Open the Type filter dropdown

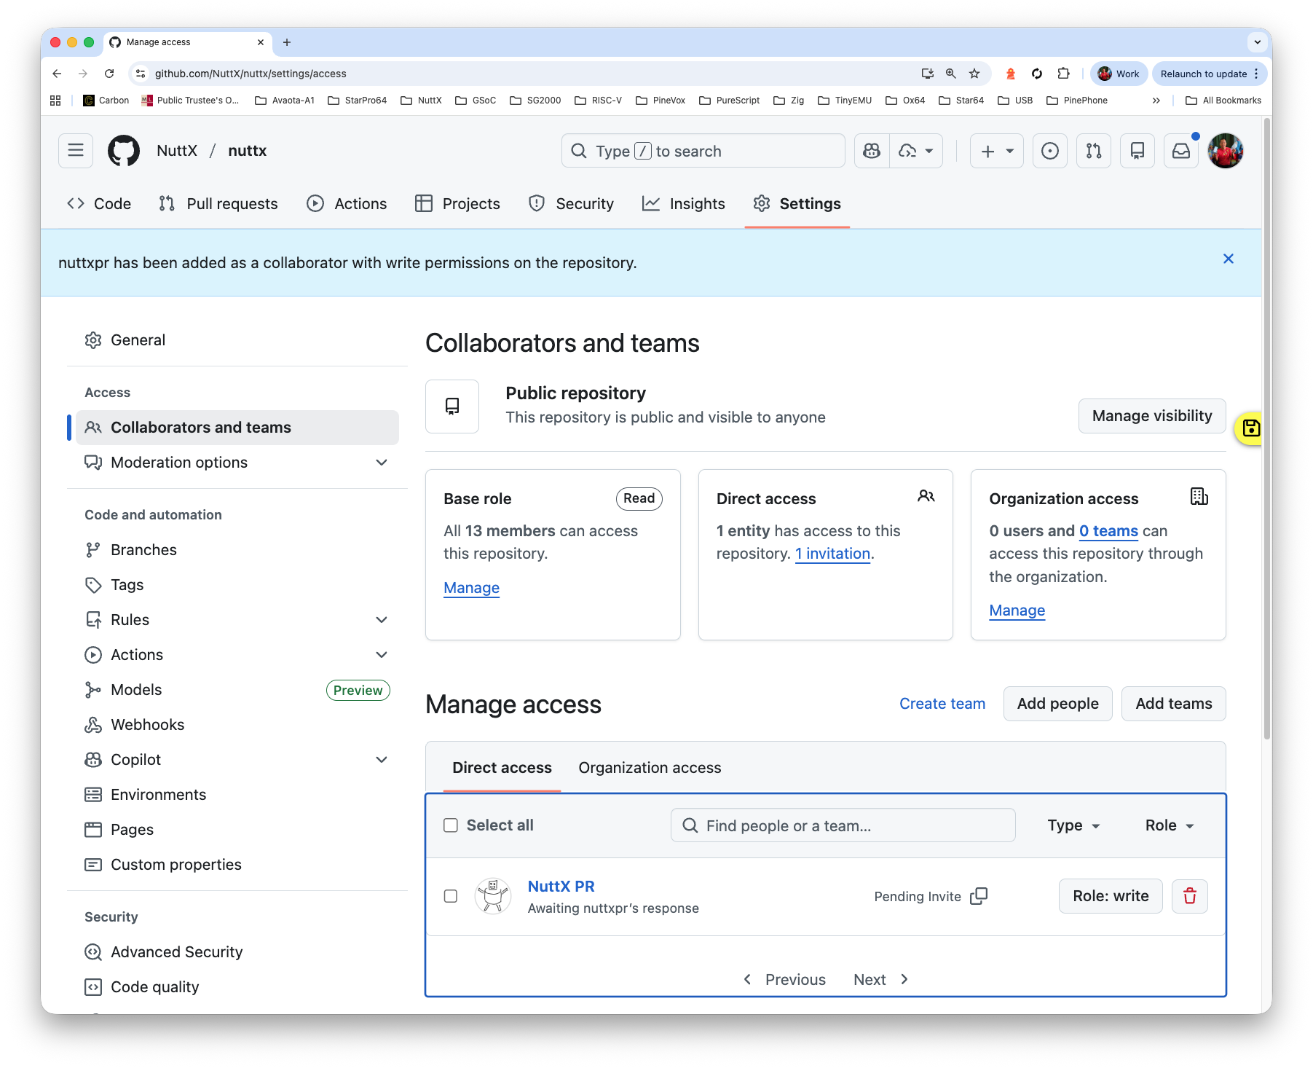pyautogui.click(x=1073, y=825)
